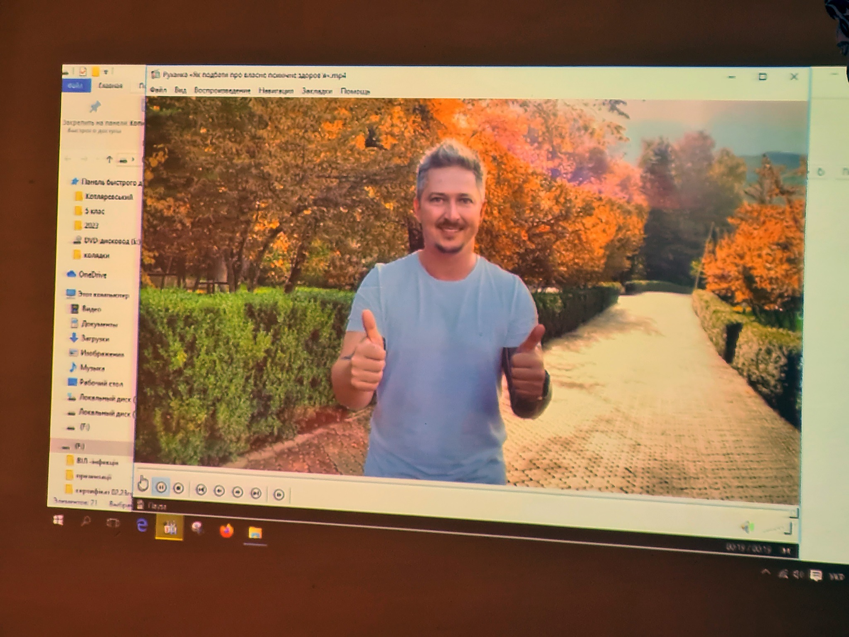Increase playback speed with the forward button

[238, 492]
